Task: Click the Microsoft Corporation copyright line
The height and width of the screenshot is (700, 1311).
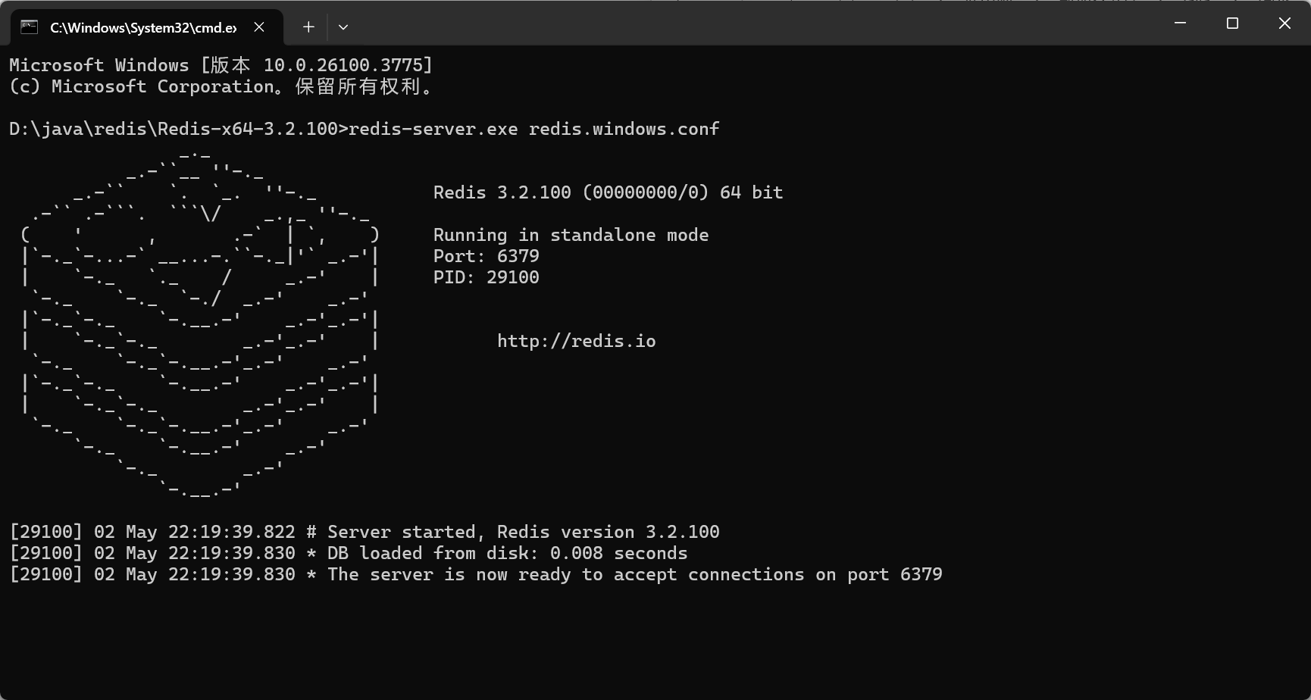Action: [221, 86]
